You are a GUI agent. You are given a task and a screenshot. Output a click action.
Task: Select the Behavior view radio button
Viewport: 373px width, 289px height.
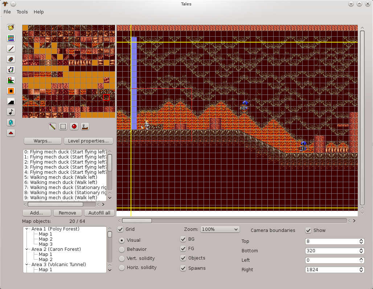pyautogui.click(x=122, y=250)
